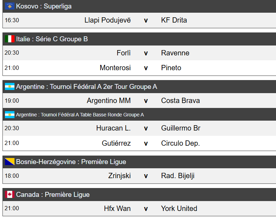Select the Forlì team name

point(124,53)
